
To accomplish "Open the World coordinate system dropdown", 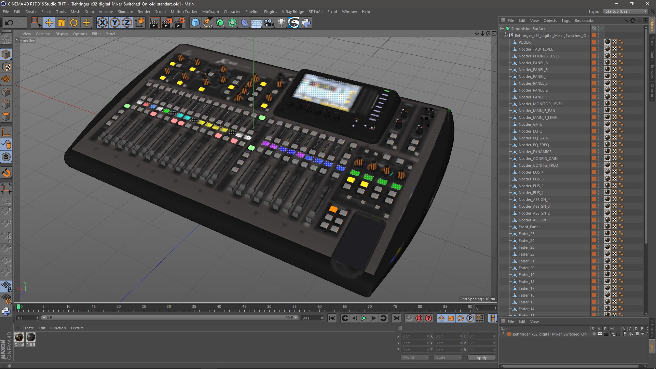I will (x=415, y=357).
